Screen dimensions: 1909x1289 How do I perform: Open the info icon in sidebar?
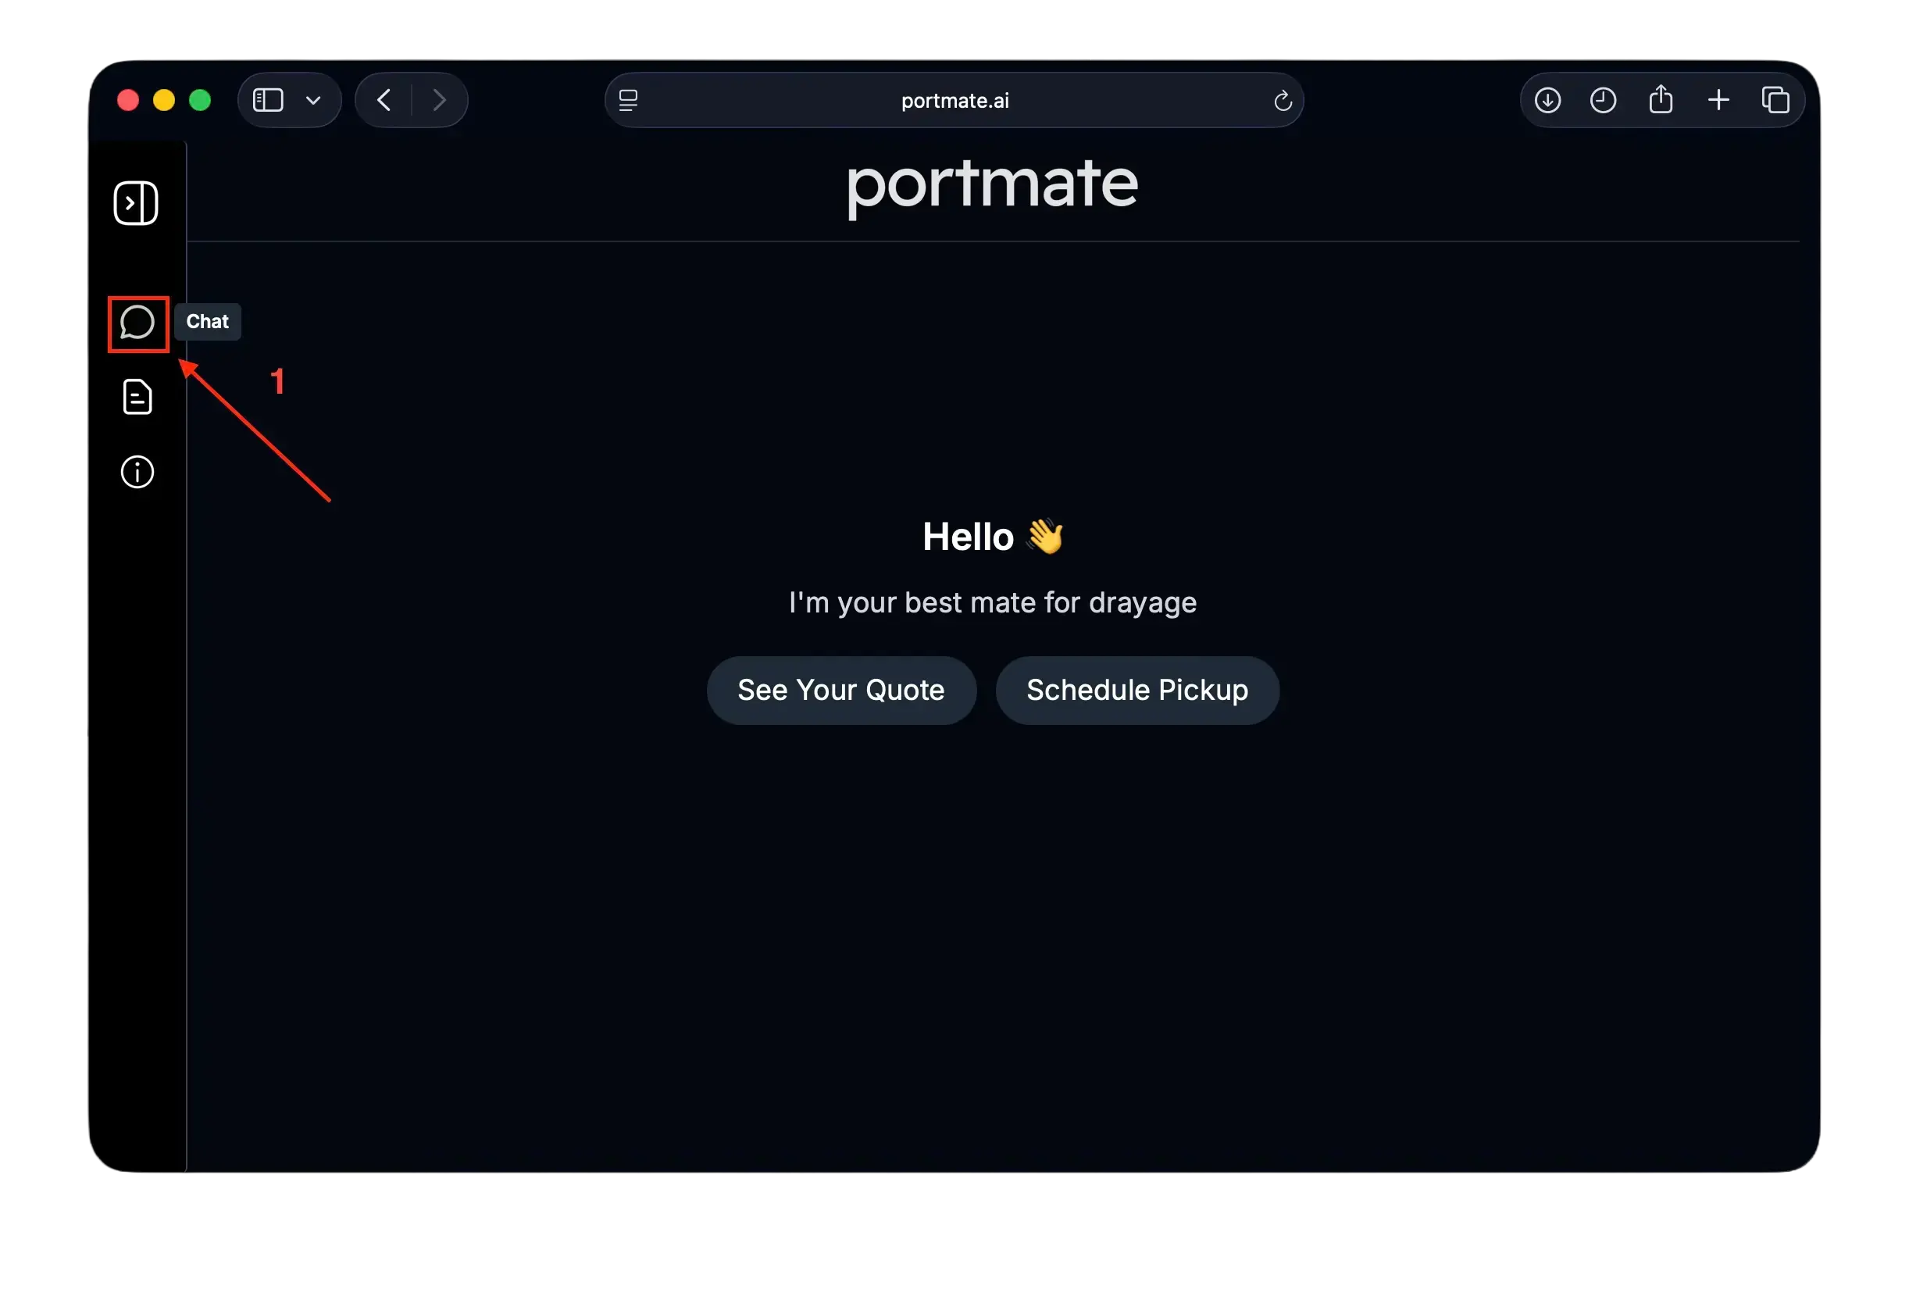coord(137,472)
